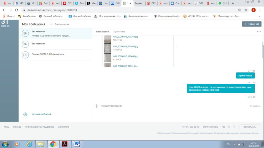Viewport: 264px width, 148px height.
Task: Click the message history clock icon
Action: [x=25, y=114]
